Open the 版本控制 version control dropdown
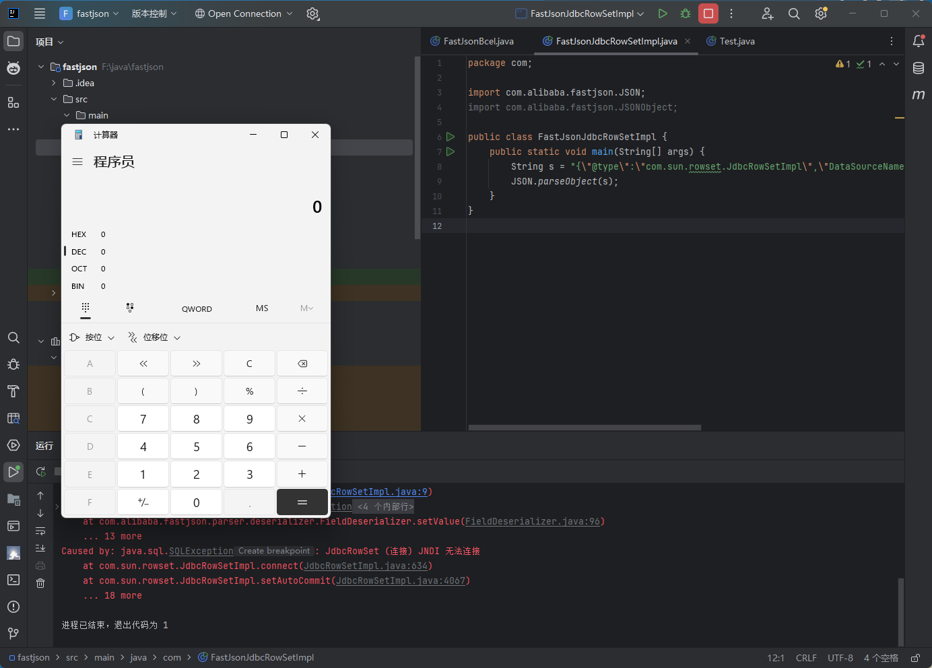This screenshot has width=932, height=668. 154,13
